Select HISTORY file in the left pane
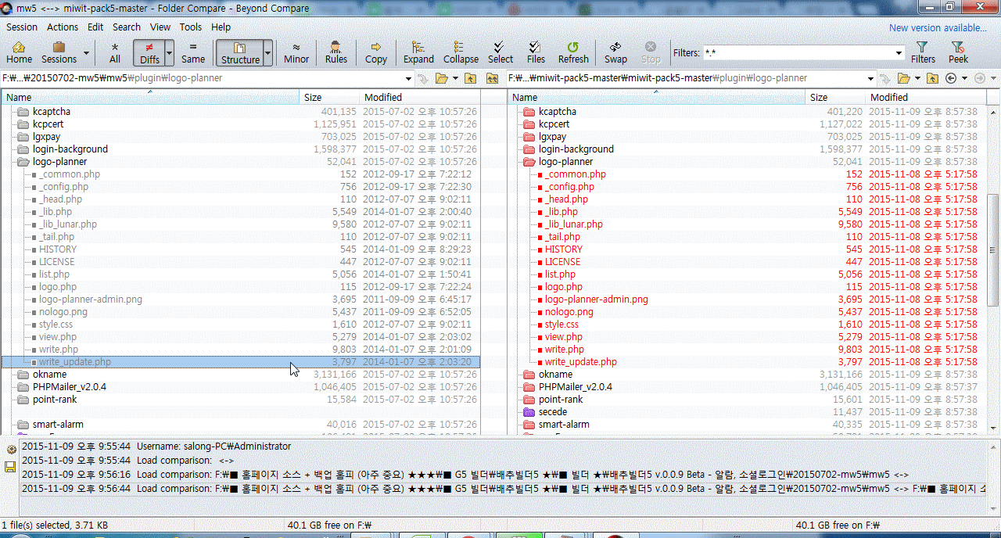 coord(58,249)
